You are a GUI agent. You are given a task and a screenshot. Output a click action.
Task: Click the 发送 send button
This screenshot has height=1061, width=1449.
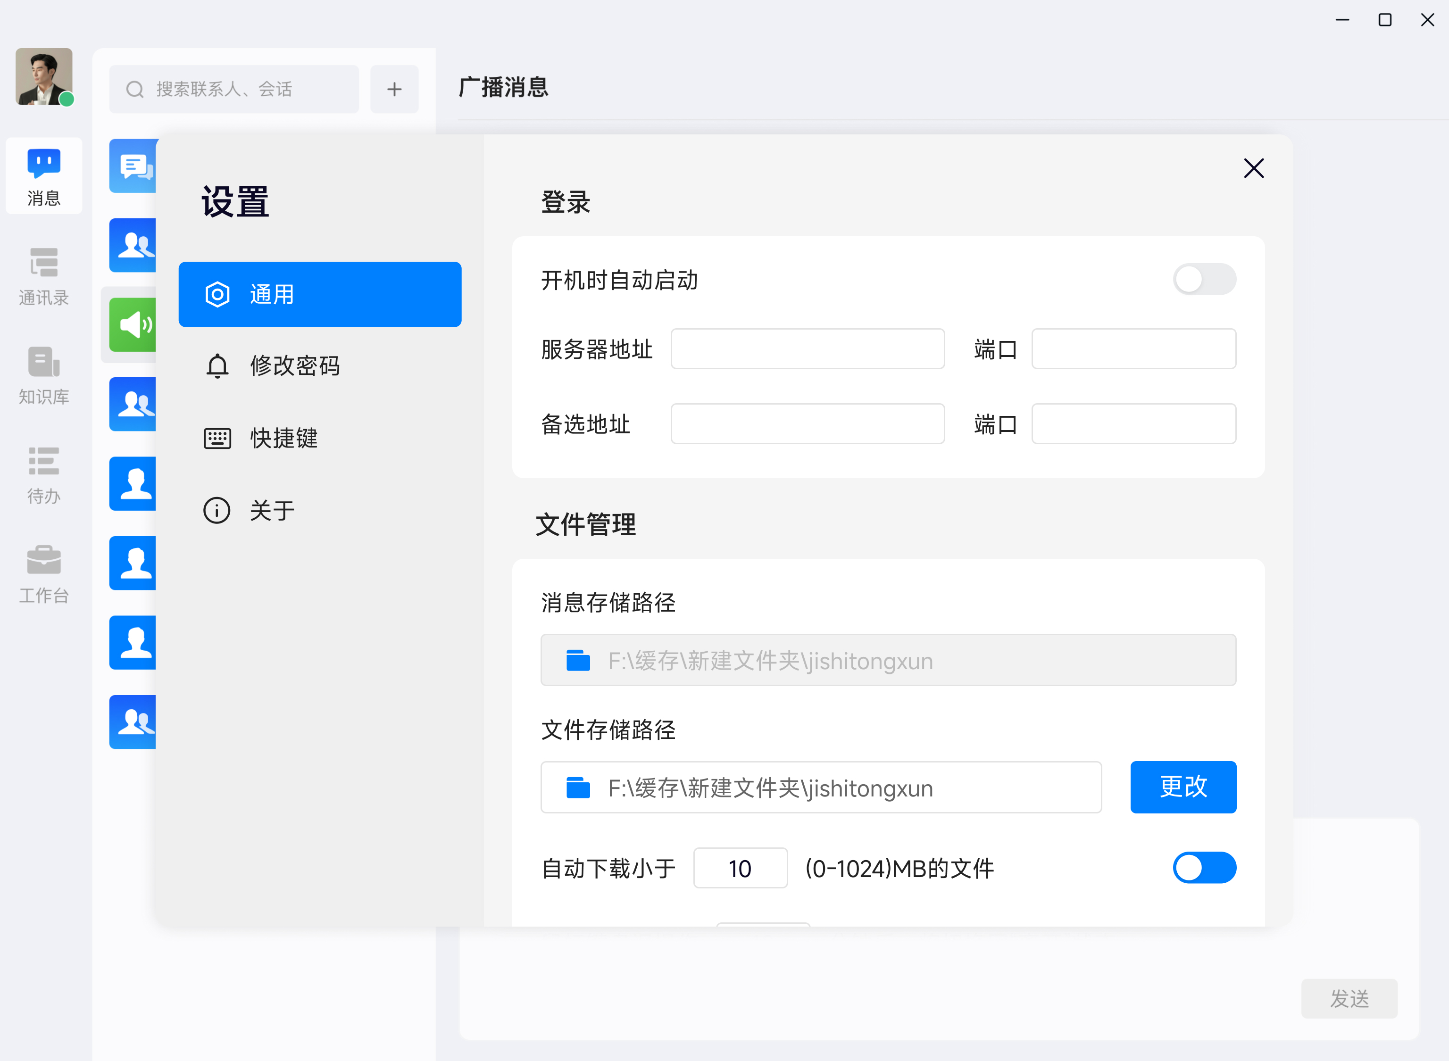click(1349, 998)
